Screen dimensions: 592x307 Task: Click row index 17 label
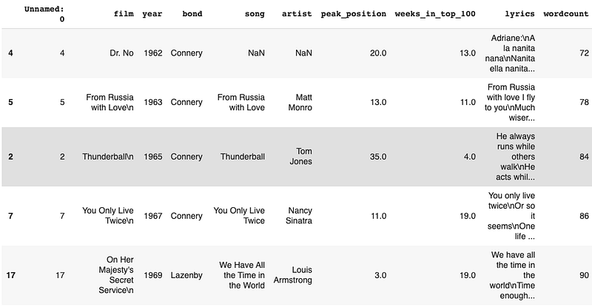(11, 275)
